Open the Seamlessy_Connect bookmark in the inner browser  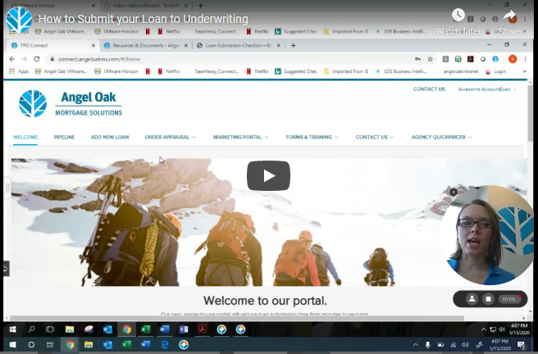217,71
